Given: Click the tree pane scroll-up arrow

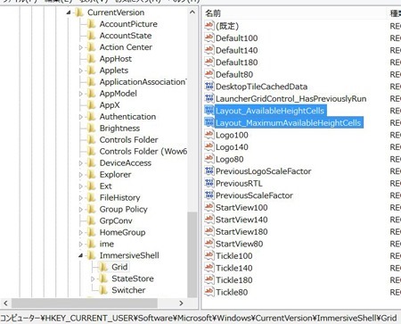Looking at the screenshot, I should (192, 12).
